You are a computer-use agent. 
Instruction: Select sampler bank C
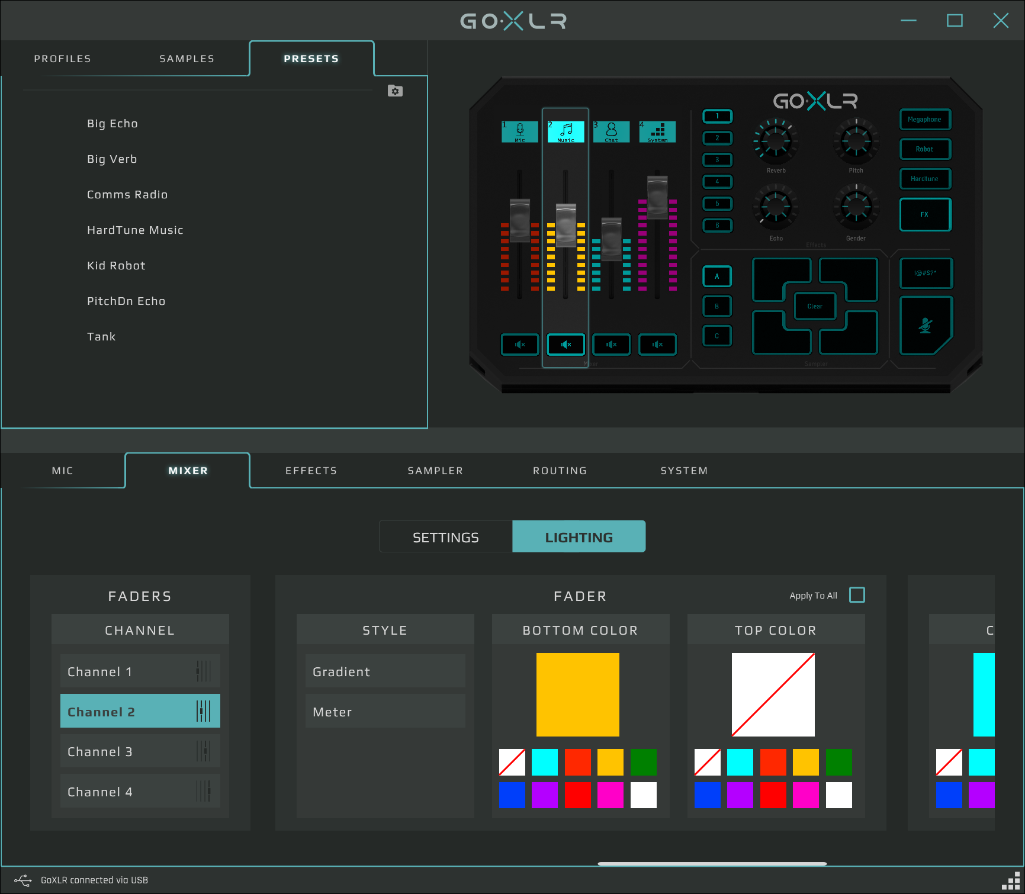pos(717,336)
